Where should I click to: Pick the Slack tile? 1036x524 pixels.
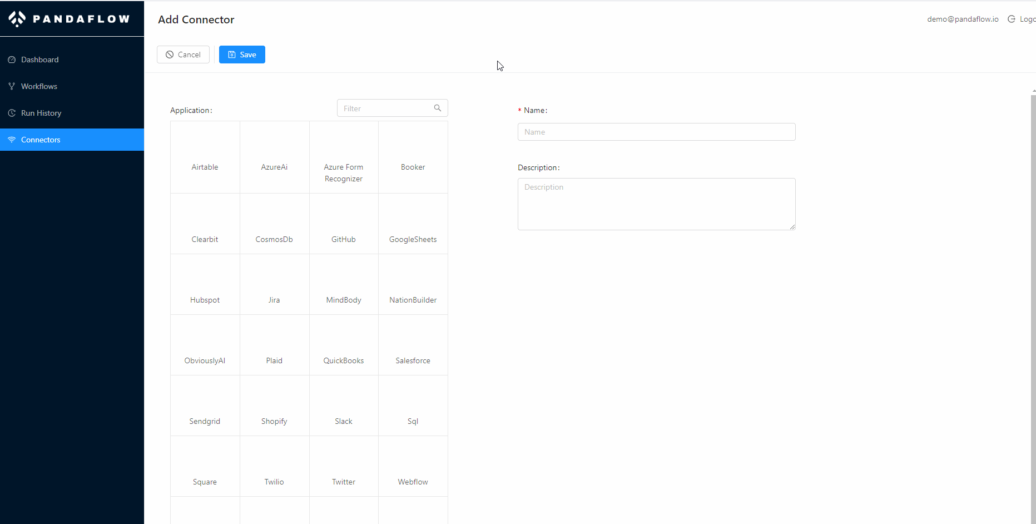click(344, 406)
